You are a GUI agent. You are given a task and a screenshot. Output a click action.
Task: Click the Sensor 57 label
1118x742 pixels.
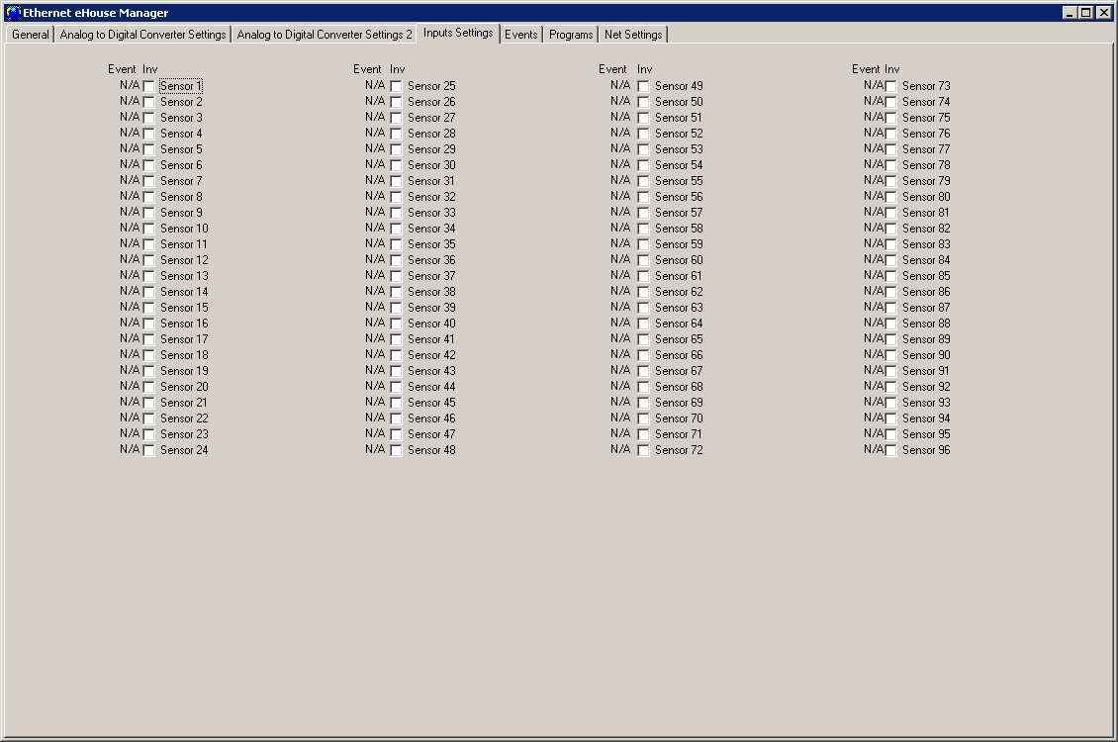pos(679,213)
